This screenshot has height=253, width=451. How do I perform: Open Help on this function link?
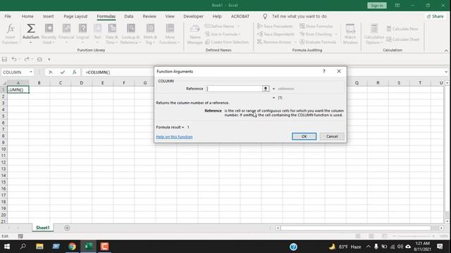pyautogui.click(x=174, y=137)
